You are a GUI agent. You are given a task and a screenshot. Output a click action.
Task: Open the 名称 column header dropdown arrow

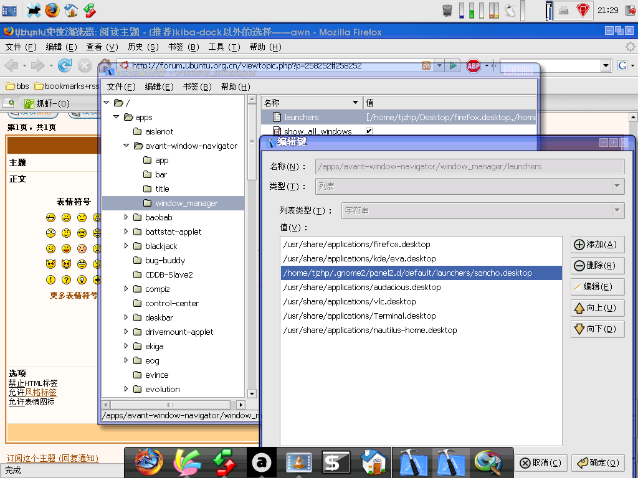(x=355, y=103)
